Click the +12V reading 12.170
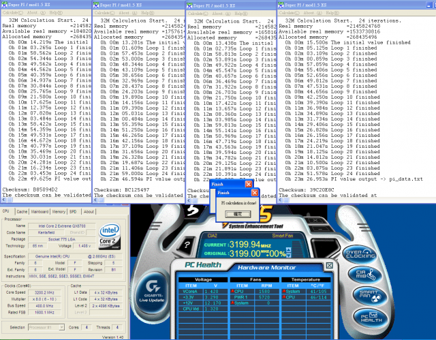The width and height of the screenshot is (436, 340). click(x=213, y=303)
